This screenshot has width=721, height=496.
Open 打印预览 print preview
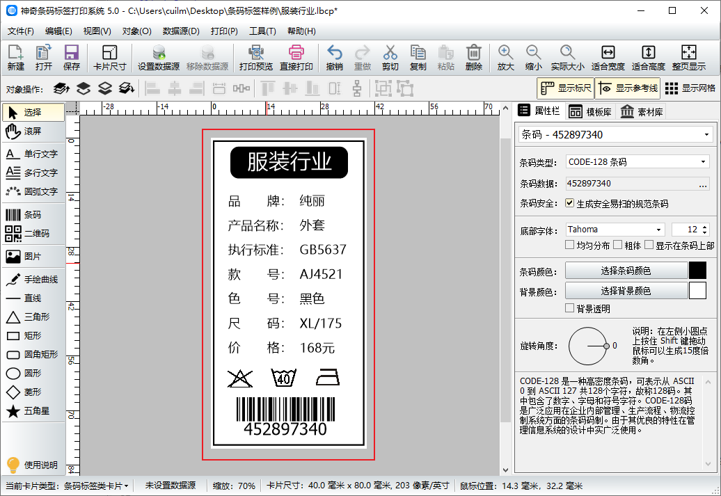click(x=255, y=58)
